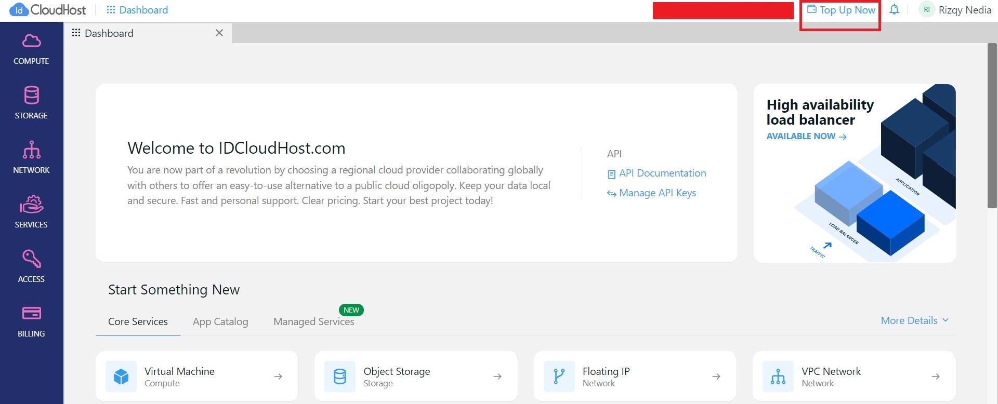This screenshot has width=998, height=404.
Task: Open the Access key section
Action: click(31, 266)
